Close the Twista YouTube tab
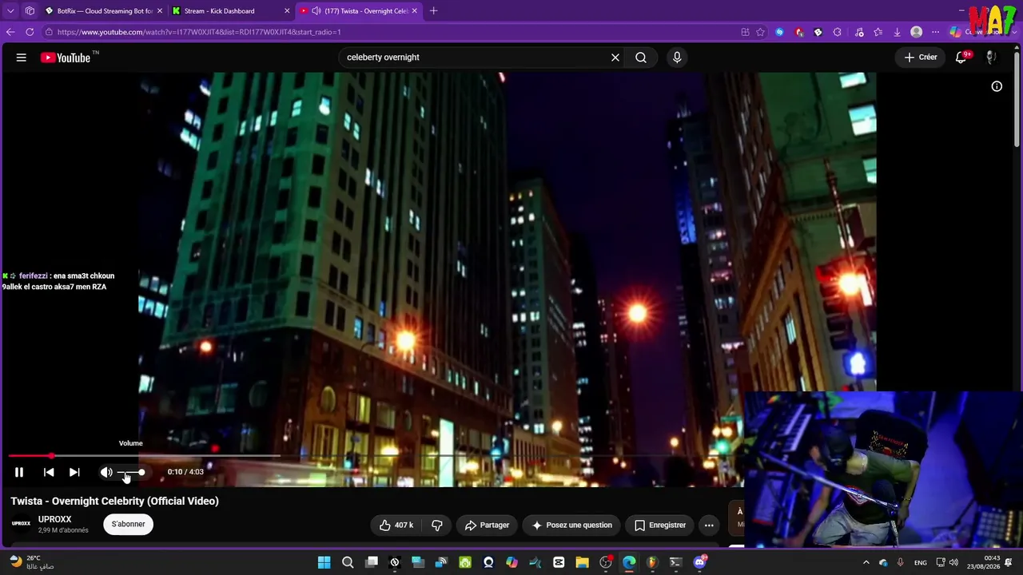Viewport: 1023px width, 575px height. coord(415,11)
